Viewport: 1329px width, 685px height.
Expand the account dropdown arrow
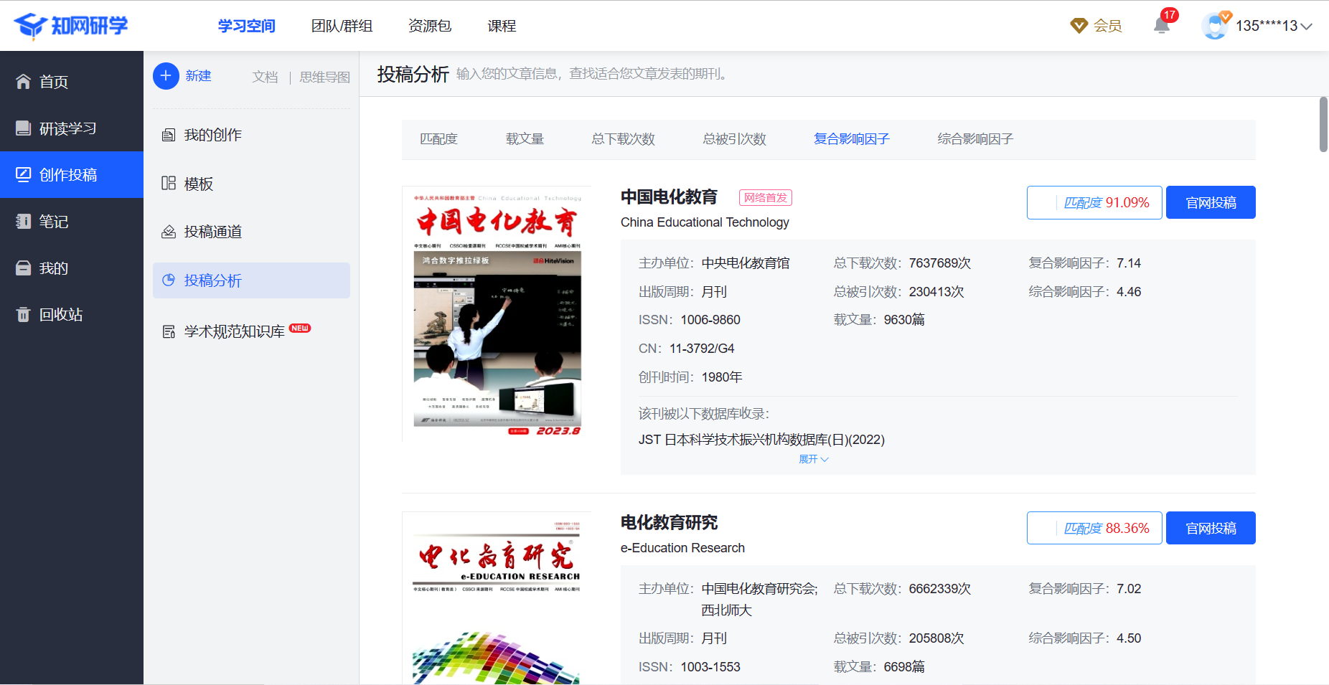click(x=1307, y=27)
